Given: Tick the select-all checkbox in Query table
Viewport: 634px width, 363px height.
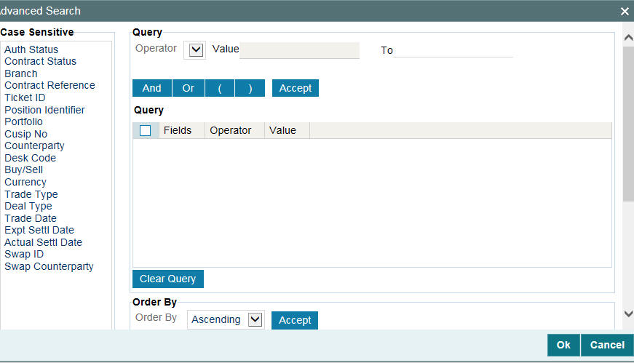Looking at the screenshot, I should coord(145,130).
